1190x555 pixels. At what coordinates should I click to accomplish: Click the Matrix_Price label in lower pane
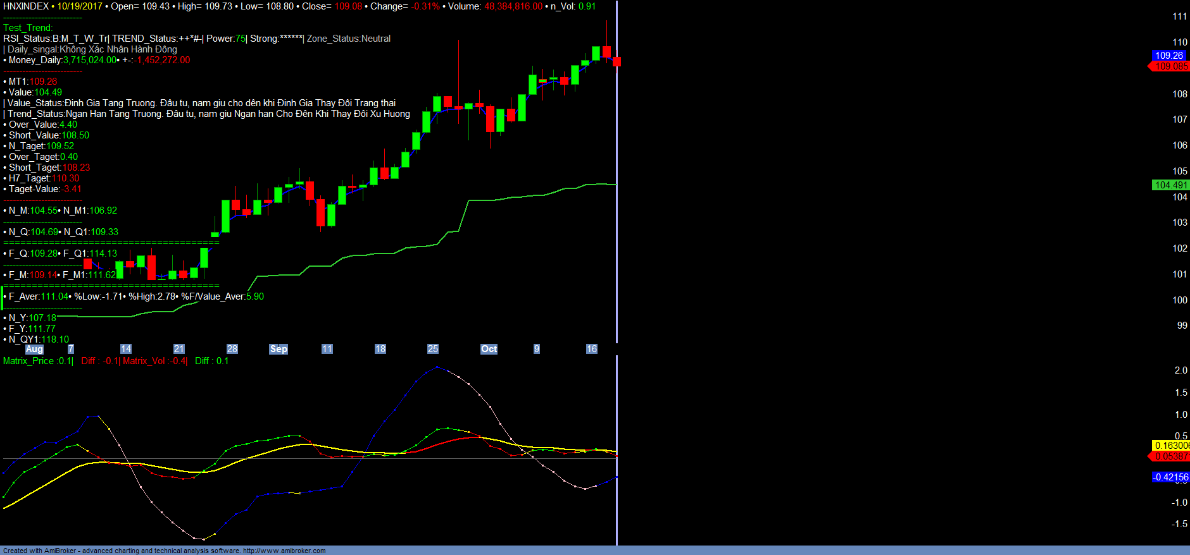[x=28, y=361]
